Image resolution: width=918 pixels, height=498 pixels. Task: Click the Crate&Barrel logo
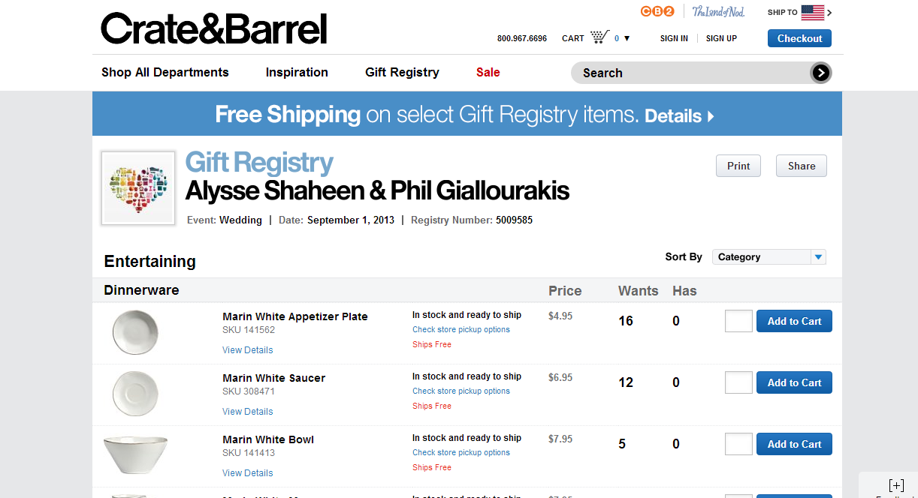point(214,28)
